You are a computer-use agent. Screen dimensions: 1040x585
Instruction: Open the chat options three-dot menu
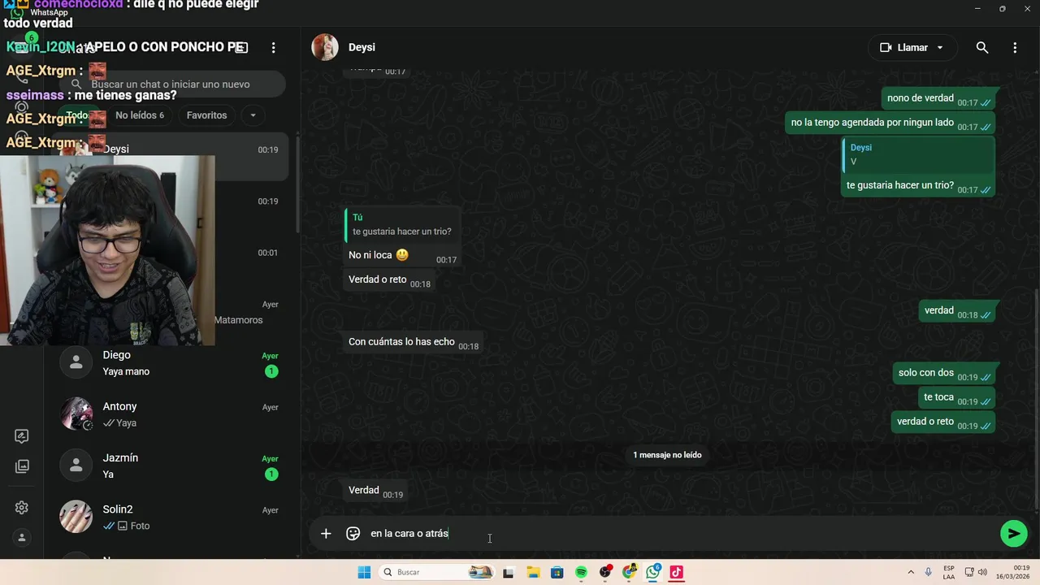tap(1015, 48)
